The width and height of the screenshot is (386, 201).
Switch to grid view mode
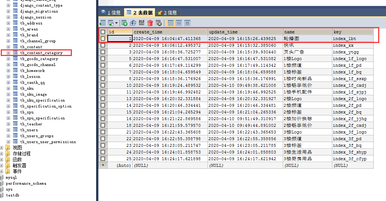[x=170, y=23]
